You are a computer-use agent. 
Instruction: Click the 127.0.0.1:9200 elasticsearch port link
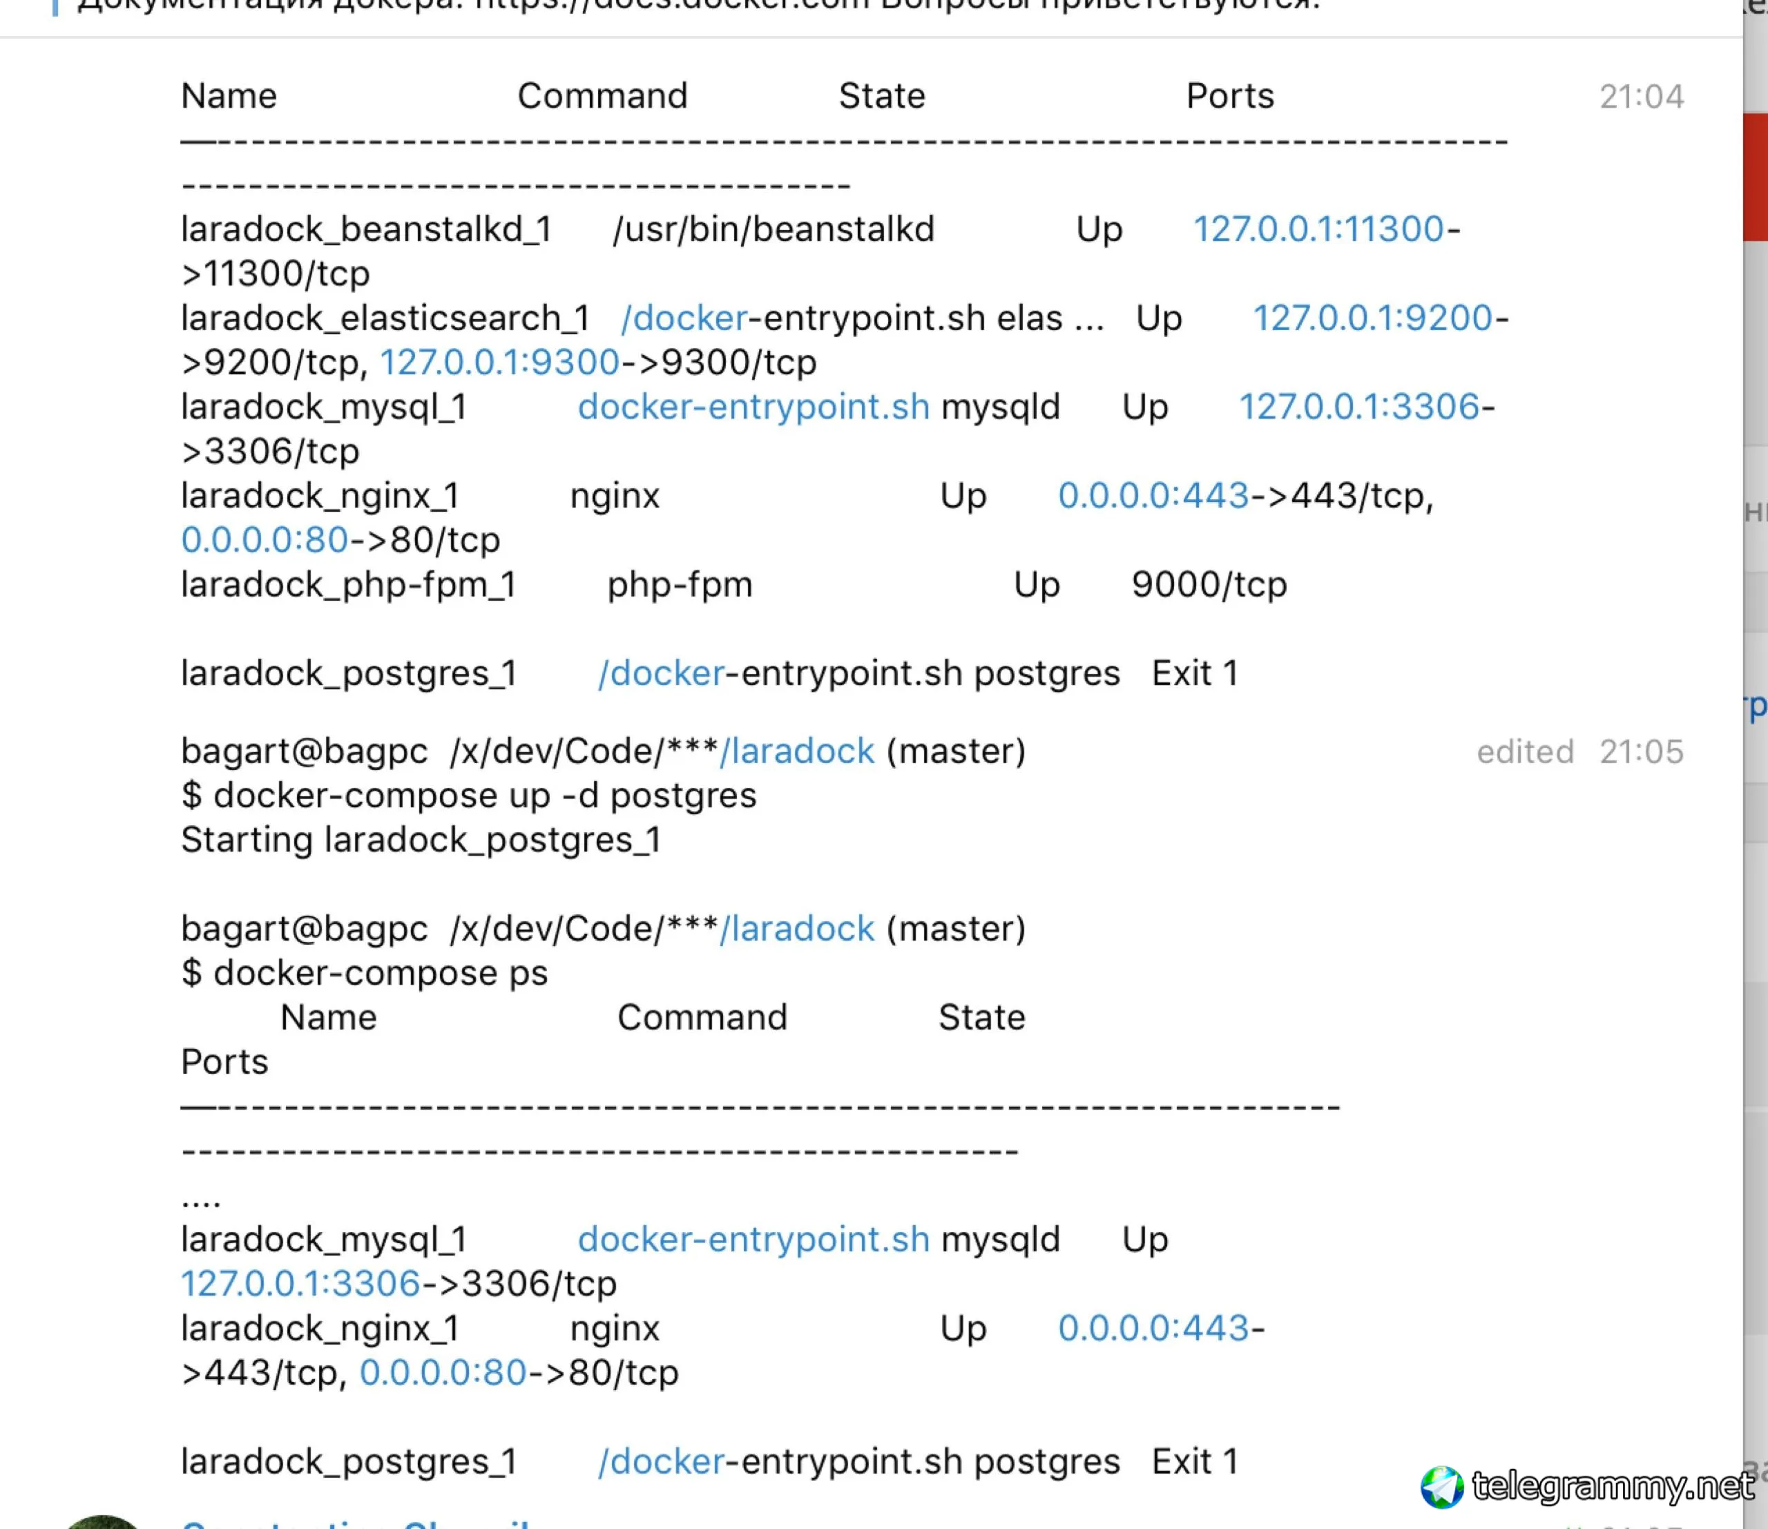[x=1371, y=318]
